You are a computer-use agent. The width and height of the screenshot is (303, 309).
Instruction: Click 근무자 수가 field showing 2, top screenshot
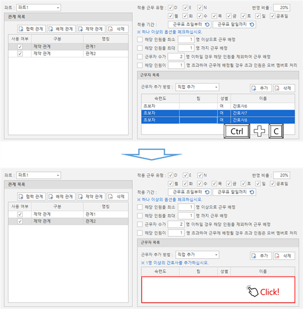tap(176, 57)
